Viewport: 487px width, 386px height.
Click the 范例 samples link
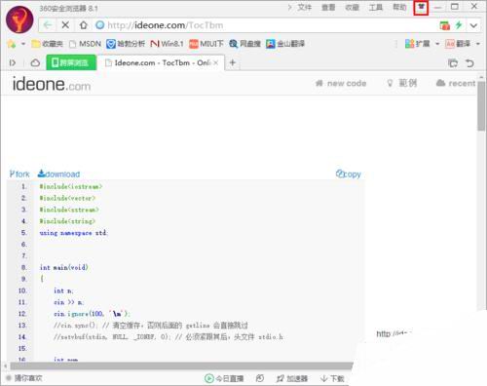(x=402, y=83)
